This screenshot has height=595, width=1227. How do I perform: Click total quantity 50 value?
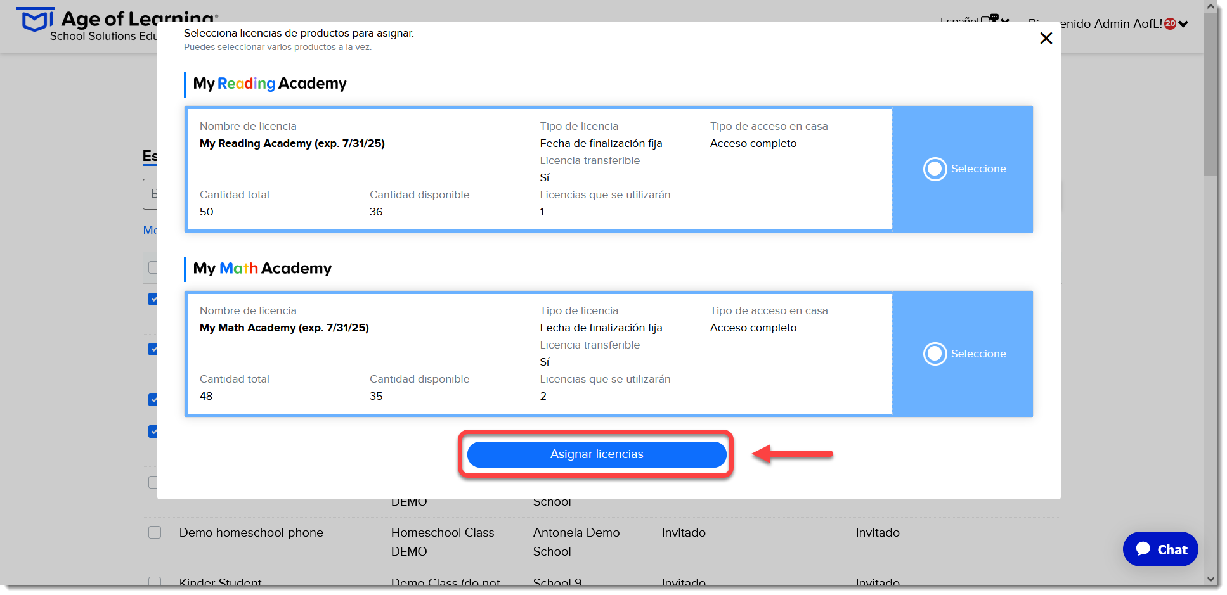[207, 212]
